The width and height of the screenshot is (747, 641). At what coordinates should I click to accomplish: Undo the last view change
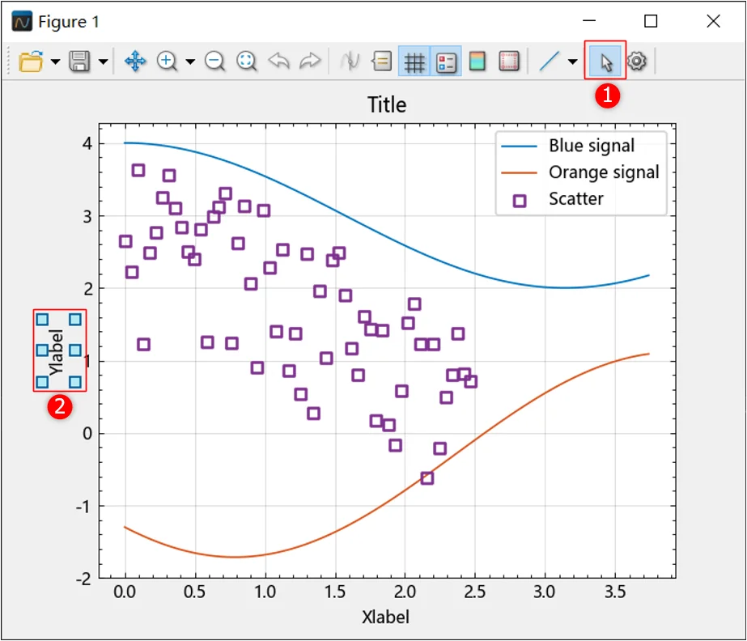278,62
